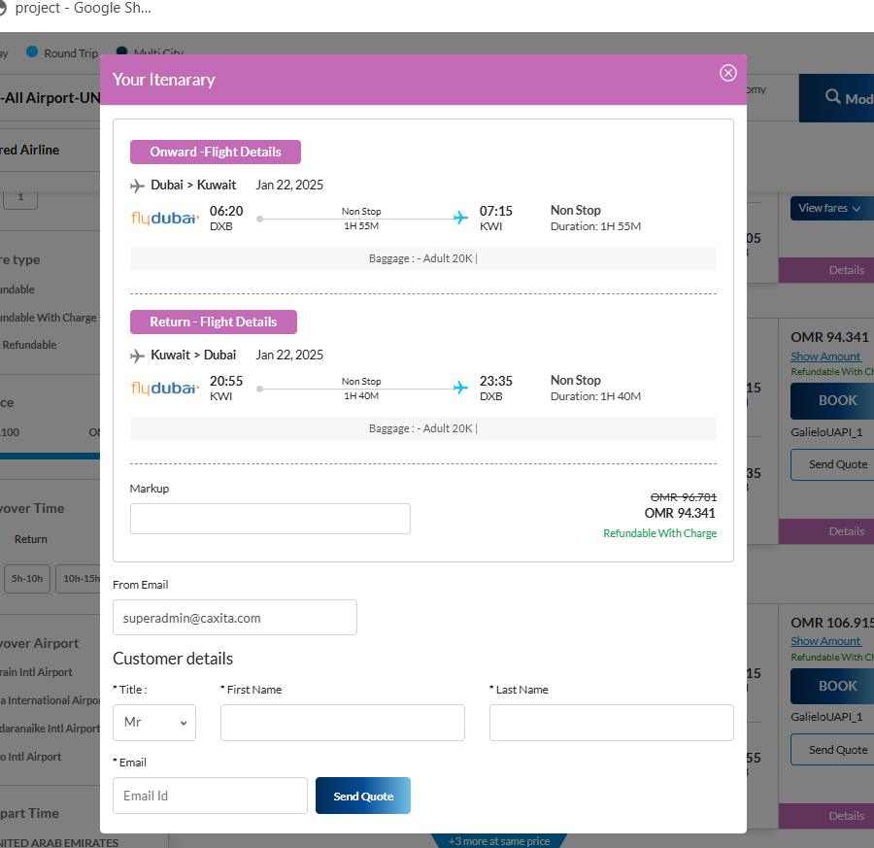
Task: Select the Round Trip radio button
Action: 32,52
